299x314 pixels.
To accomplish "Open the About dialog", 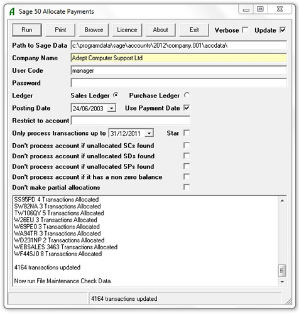I will (x=161, y=30).
